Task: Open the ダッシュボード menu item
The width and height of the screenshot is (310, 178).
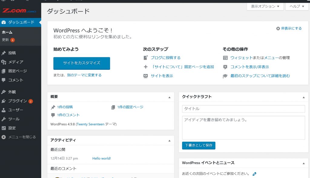Action: (x=21, y=22)
